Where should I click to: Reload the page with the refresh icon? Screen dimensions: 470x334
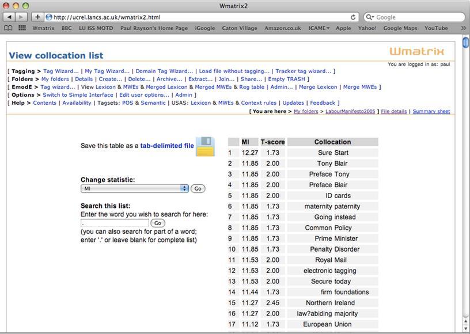click(353, 17)
